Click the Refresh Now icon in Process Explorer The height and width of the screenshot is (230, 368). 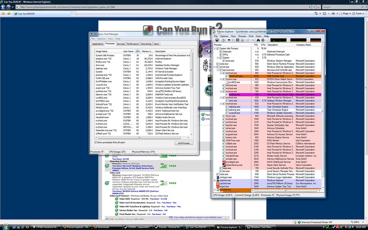pos(223,40)
